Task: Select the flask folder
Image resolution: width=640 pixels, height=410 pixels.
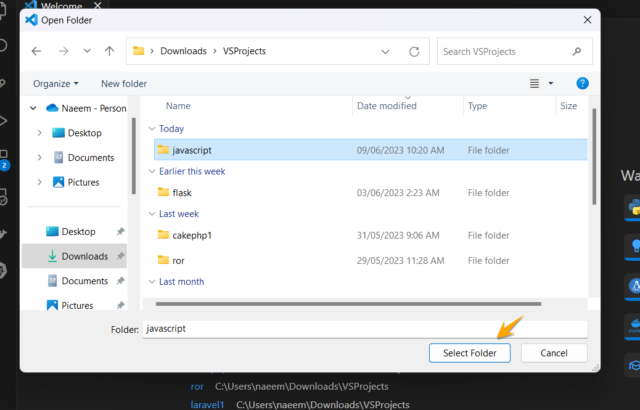Action: click(371, 192)
